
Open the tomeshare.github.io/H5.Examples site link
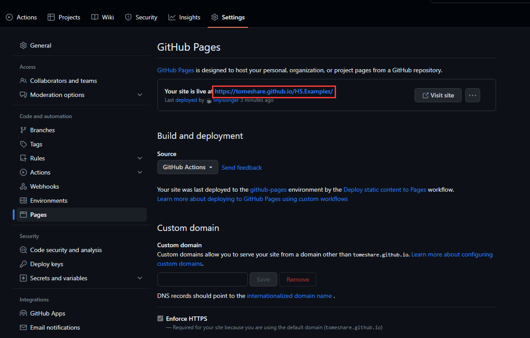pyautogui.click(x=274, y=92)
